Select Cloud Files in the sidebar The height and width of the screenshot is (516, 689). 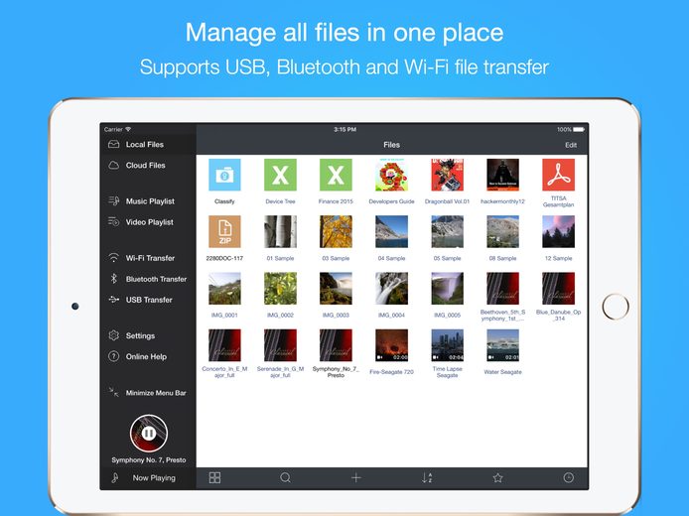pos(148,165)
